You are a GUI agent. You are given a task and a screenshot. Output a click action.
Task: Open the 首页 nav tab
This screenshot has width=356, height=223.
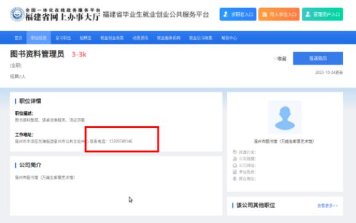(18, 38)
